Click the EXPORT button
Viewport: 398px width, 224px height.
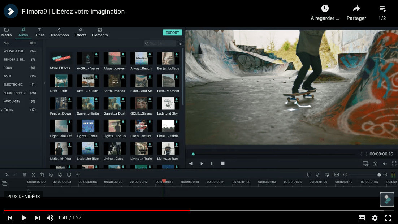click(172, 33)
